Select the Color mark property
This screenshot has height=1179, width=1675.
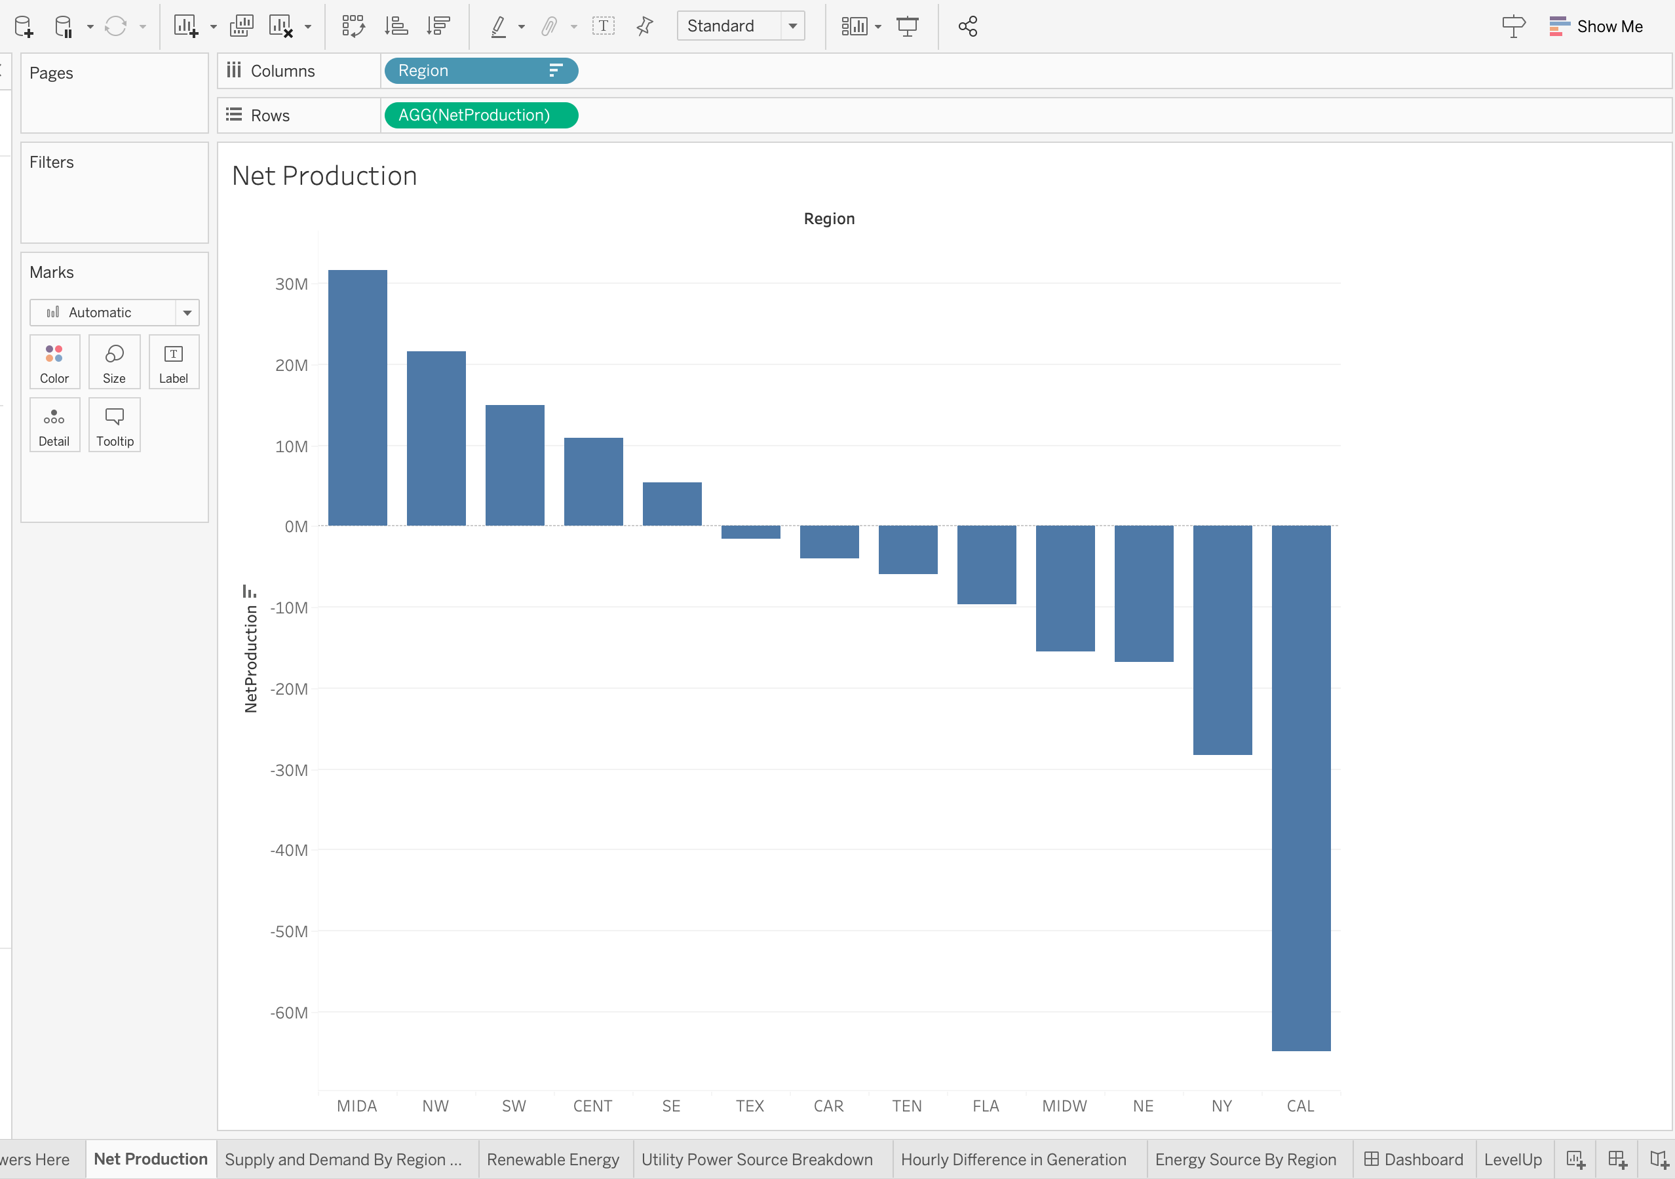pyautogui.click(x=55, y=361)
